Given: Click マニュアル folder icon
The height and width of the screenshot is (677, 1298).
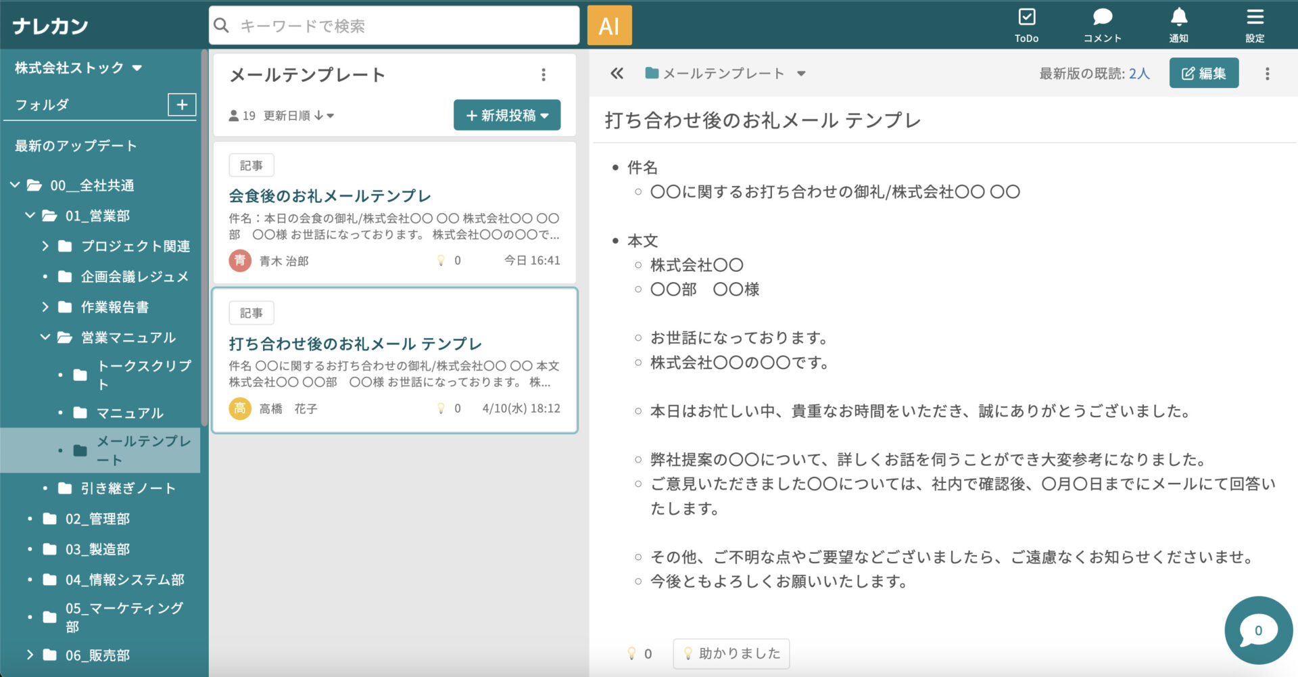Looking at the screenshot, I should (x=80, y=413).
